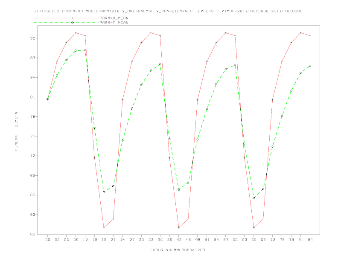The width and height of the screenshot is (338, 261).
Task: Click the PARM=F_MEAN legend label
Action: click(114, 23)
